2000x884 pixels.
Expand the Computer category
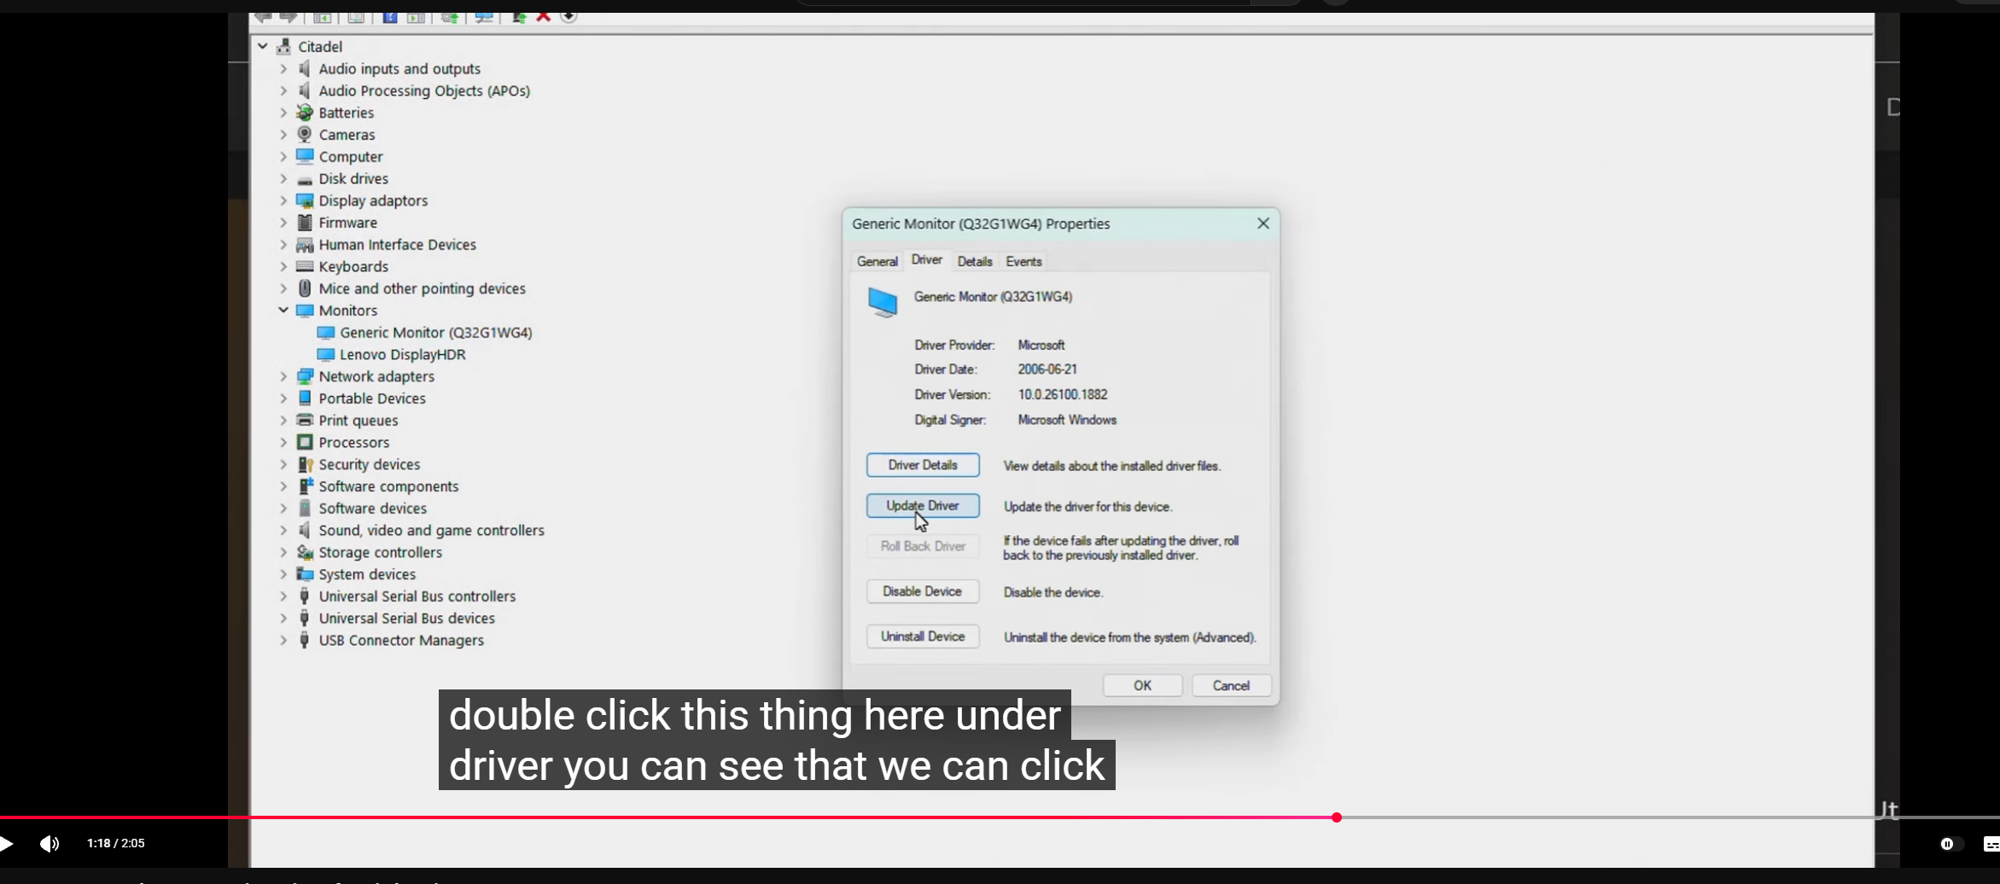point(283,156)
